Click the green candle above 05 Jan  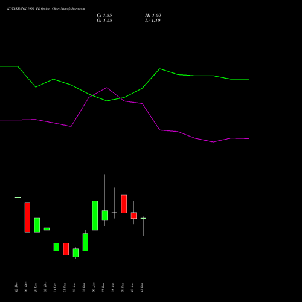[85, 242]
